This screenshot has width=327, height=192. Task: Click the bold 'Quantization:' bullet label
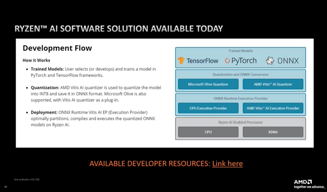[45, 88]
